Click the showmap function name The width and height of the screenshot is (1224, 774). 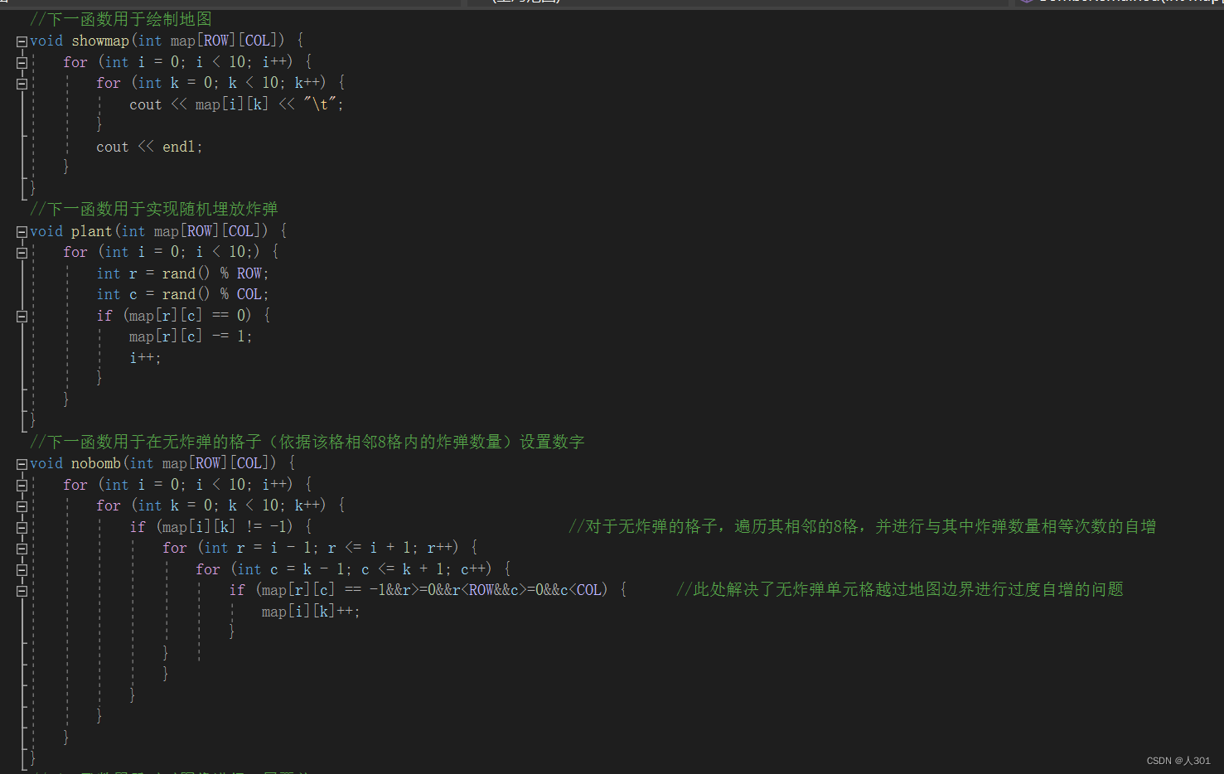pos(100,41)
